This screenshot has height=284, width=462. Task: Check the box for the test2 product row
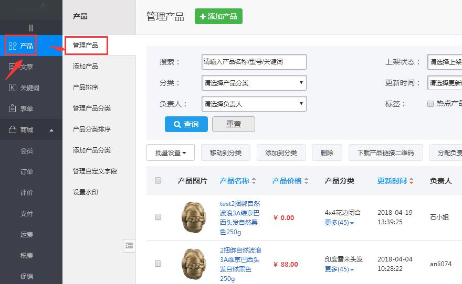click(x=158, y=217)
